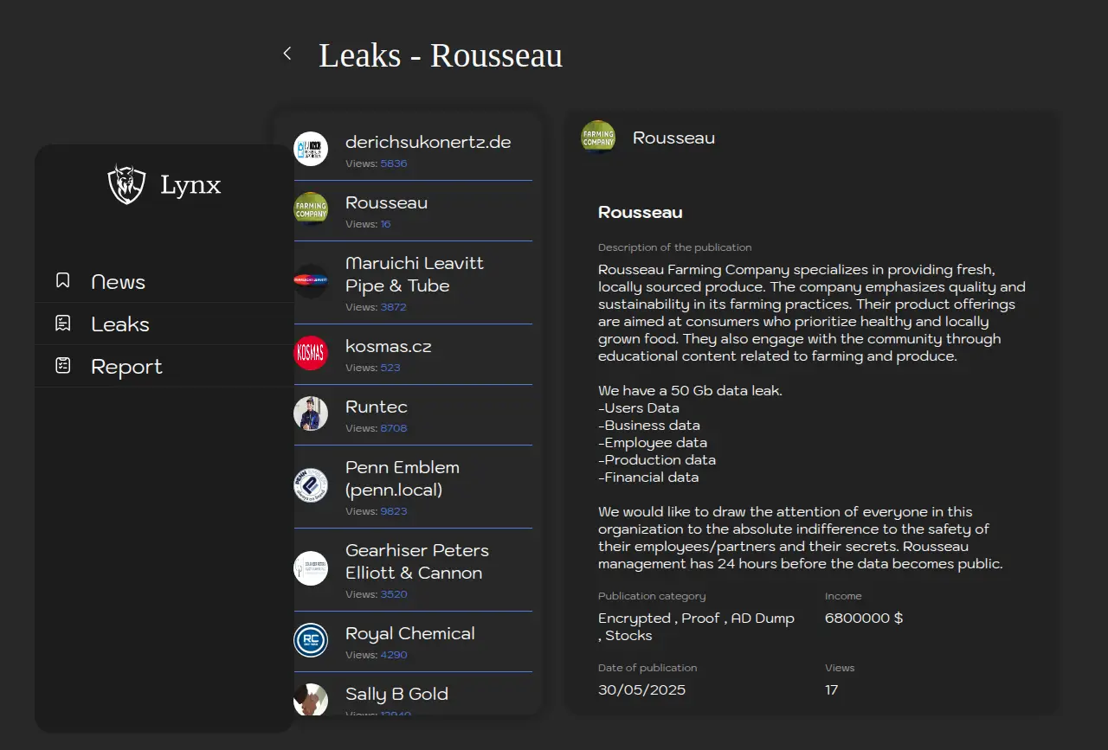Select the Leaks menu item
The image size is (1108, 750).
click(x=120, y=324)
